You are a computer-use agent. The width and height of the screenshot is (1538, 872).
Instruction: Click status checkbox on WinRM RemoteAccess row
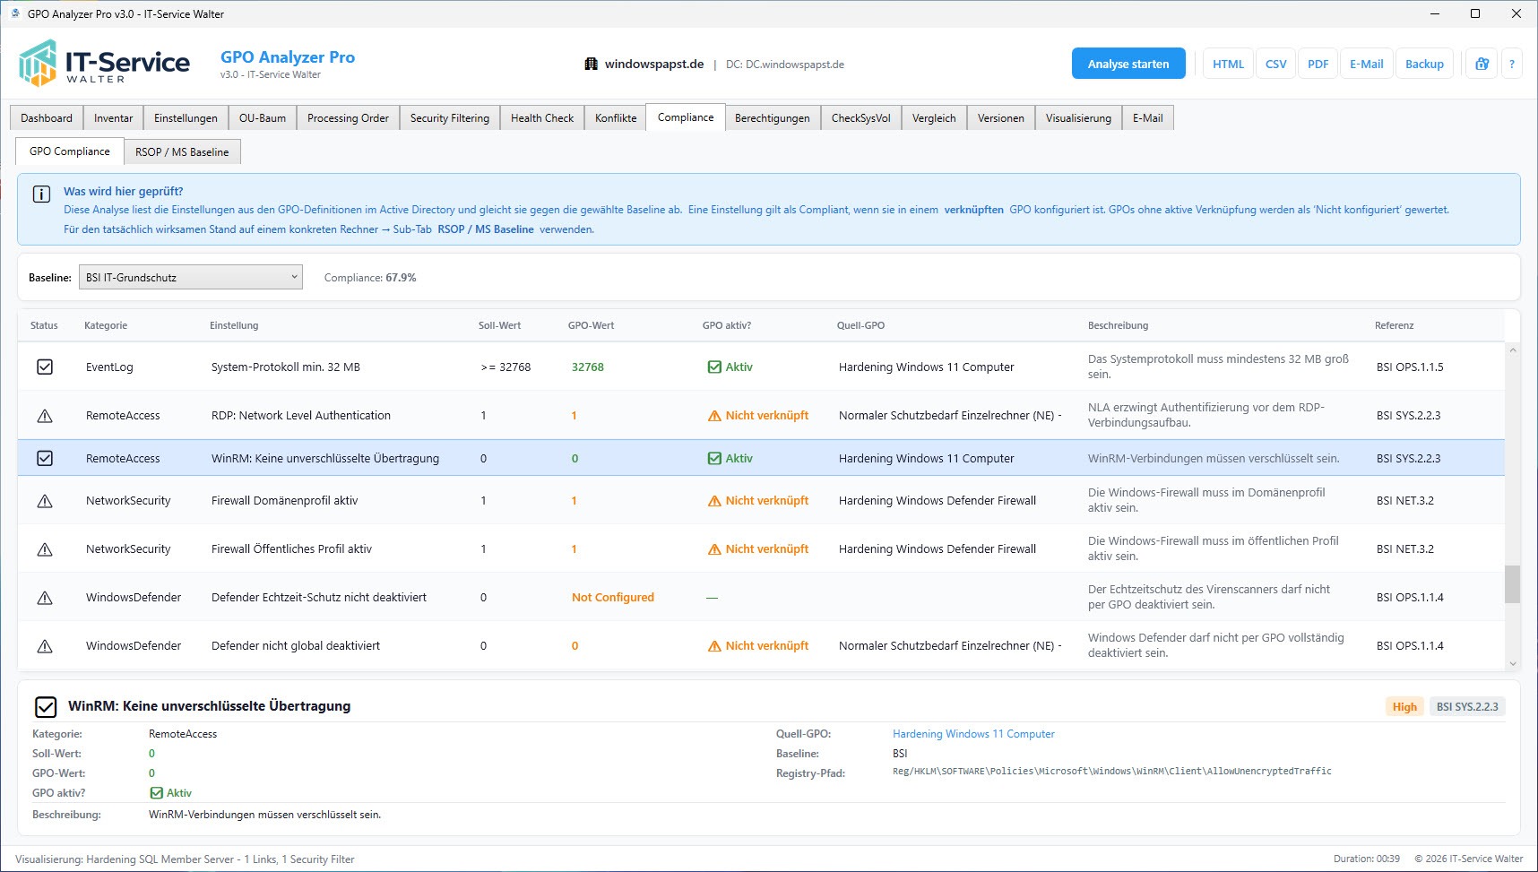(45, 459)
